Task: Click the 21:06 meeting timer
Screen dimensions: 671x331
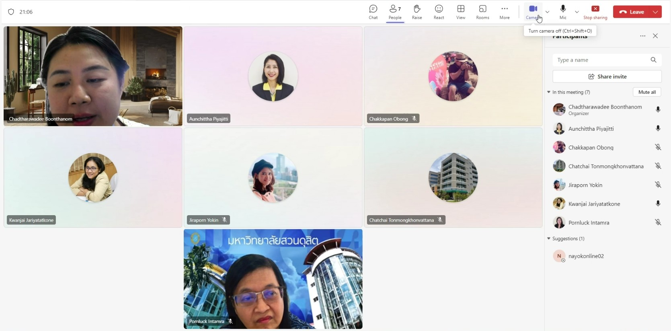Action: click(26, 12)
